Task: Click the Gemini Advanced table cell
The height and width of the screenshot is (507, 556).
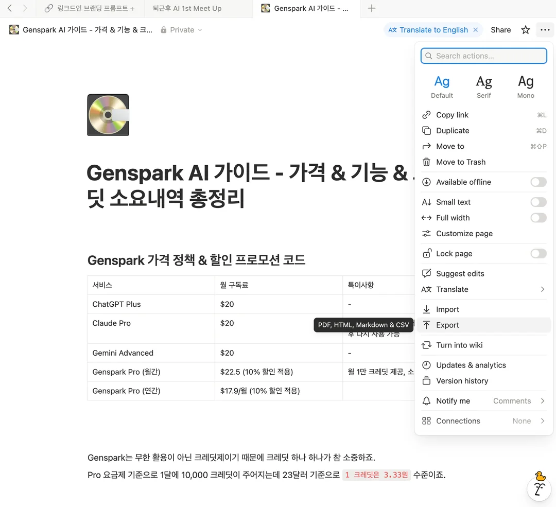Action: point(151,353)
